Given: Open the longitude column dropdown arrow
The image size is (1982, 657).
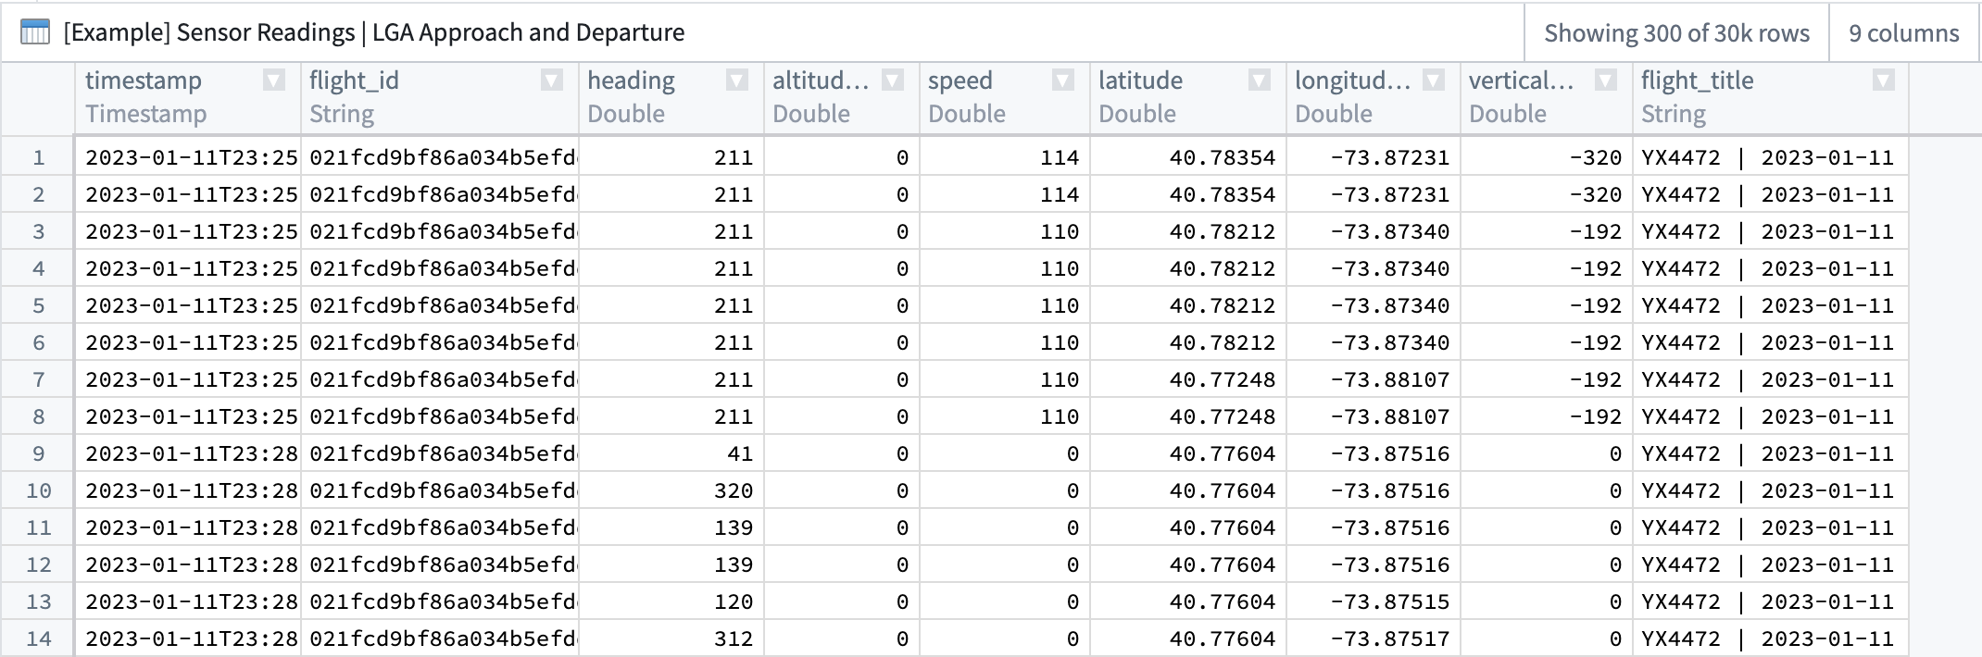Looking at the screenshot, I should [x=1434, y=81].
